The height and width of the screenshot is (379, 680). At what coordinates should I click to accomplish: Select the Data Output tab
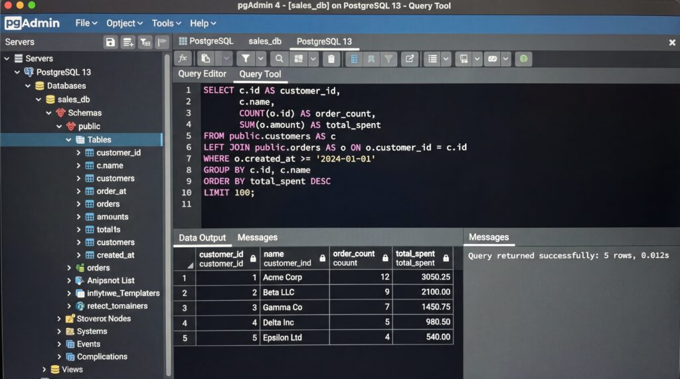point(202,237)
